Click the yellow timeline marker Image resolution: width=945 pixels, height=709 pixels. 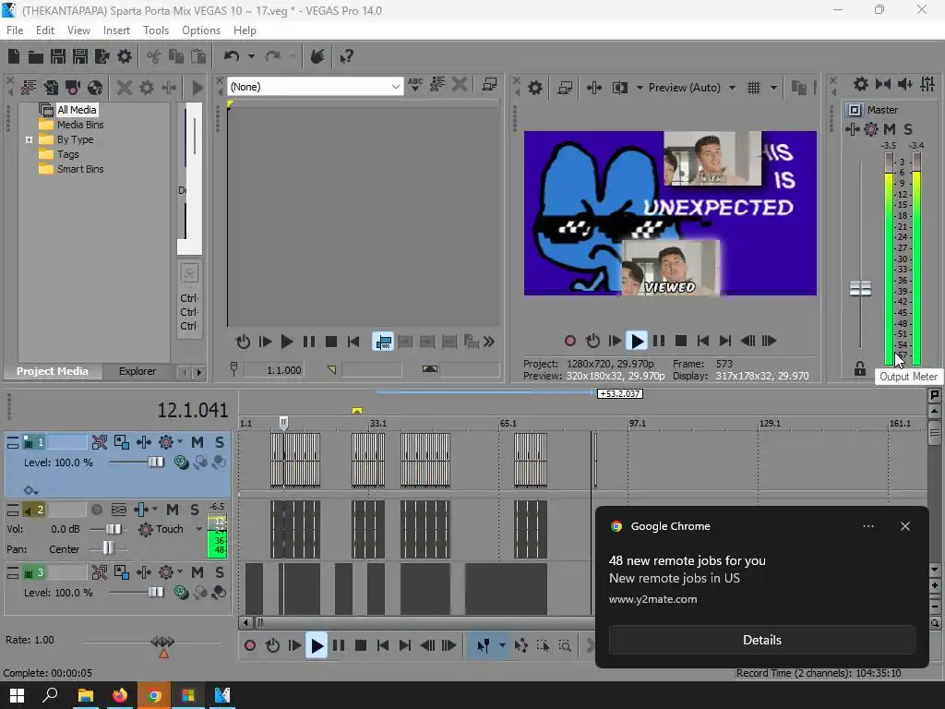click(x=357, y=411)
